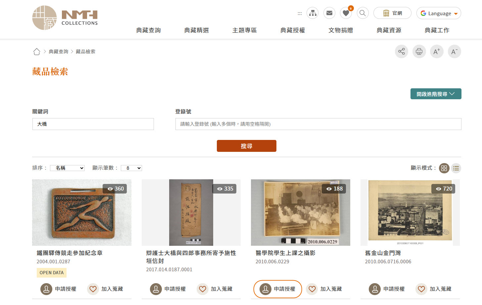Click the 關鍵詞 keyword input field
The image size is (482, 305).
93,124
